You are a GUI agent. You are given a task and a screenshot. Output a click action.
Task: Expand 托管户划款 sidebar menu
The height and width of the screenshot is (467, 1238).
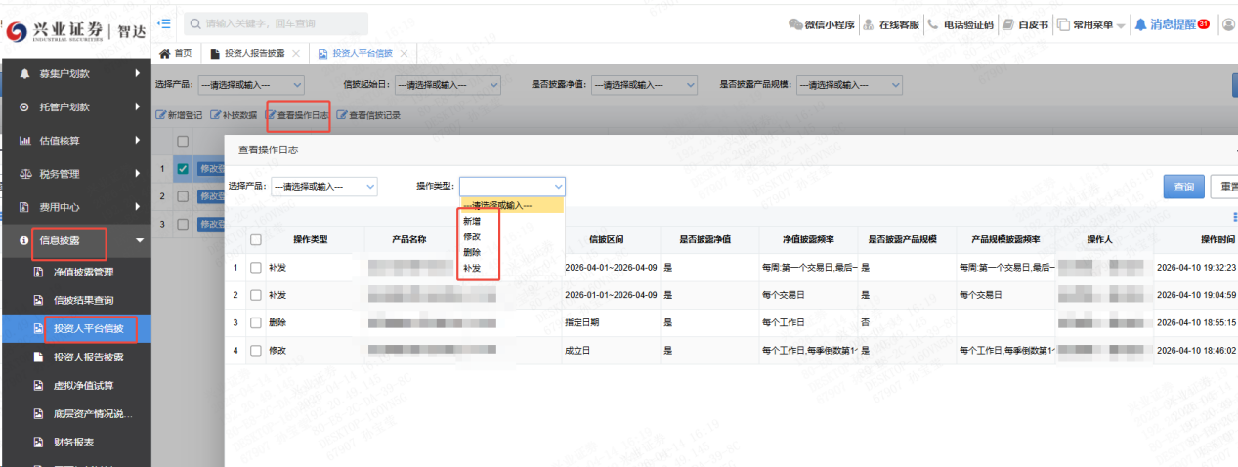(x=75, y=107)
